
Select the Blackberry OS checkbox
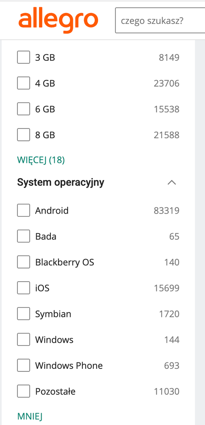23,262
